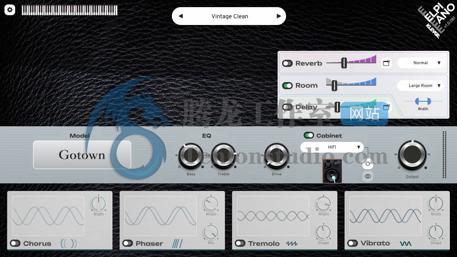Viewport: 457px width, 257px height.
Task: Click the cabinet speaker image
Action: (332, 171)
